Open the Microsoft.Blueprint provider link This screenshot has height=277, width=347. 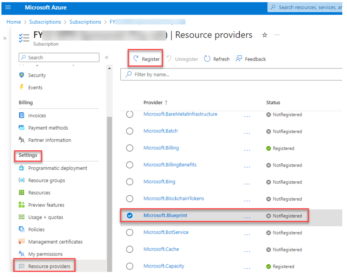point(165,215)
